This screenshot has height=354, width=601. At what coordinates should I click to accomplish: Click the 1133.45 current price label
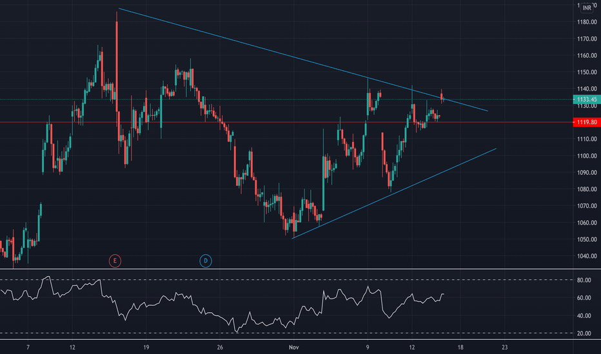pos(587,100)
